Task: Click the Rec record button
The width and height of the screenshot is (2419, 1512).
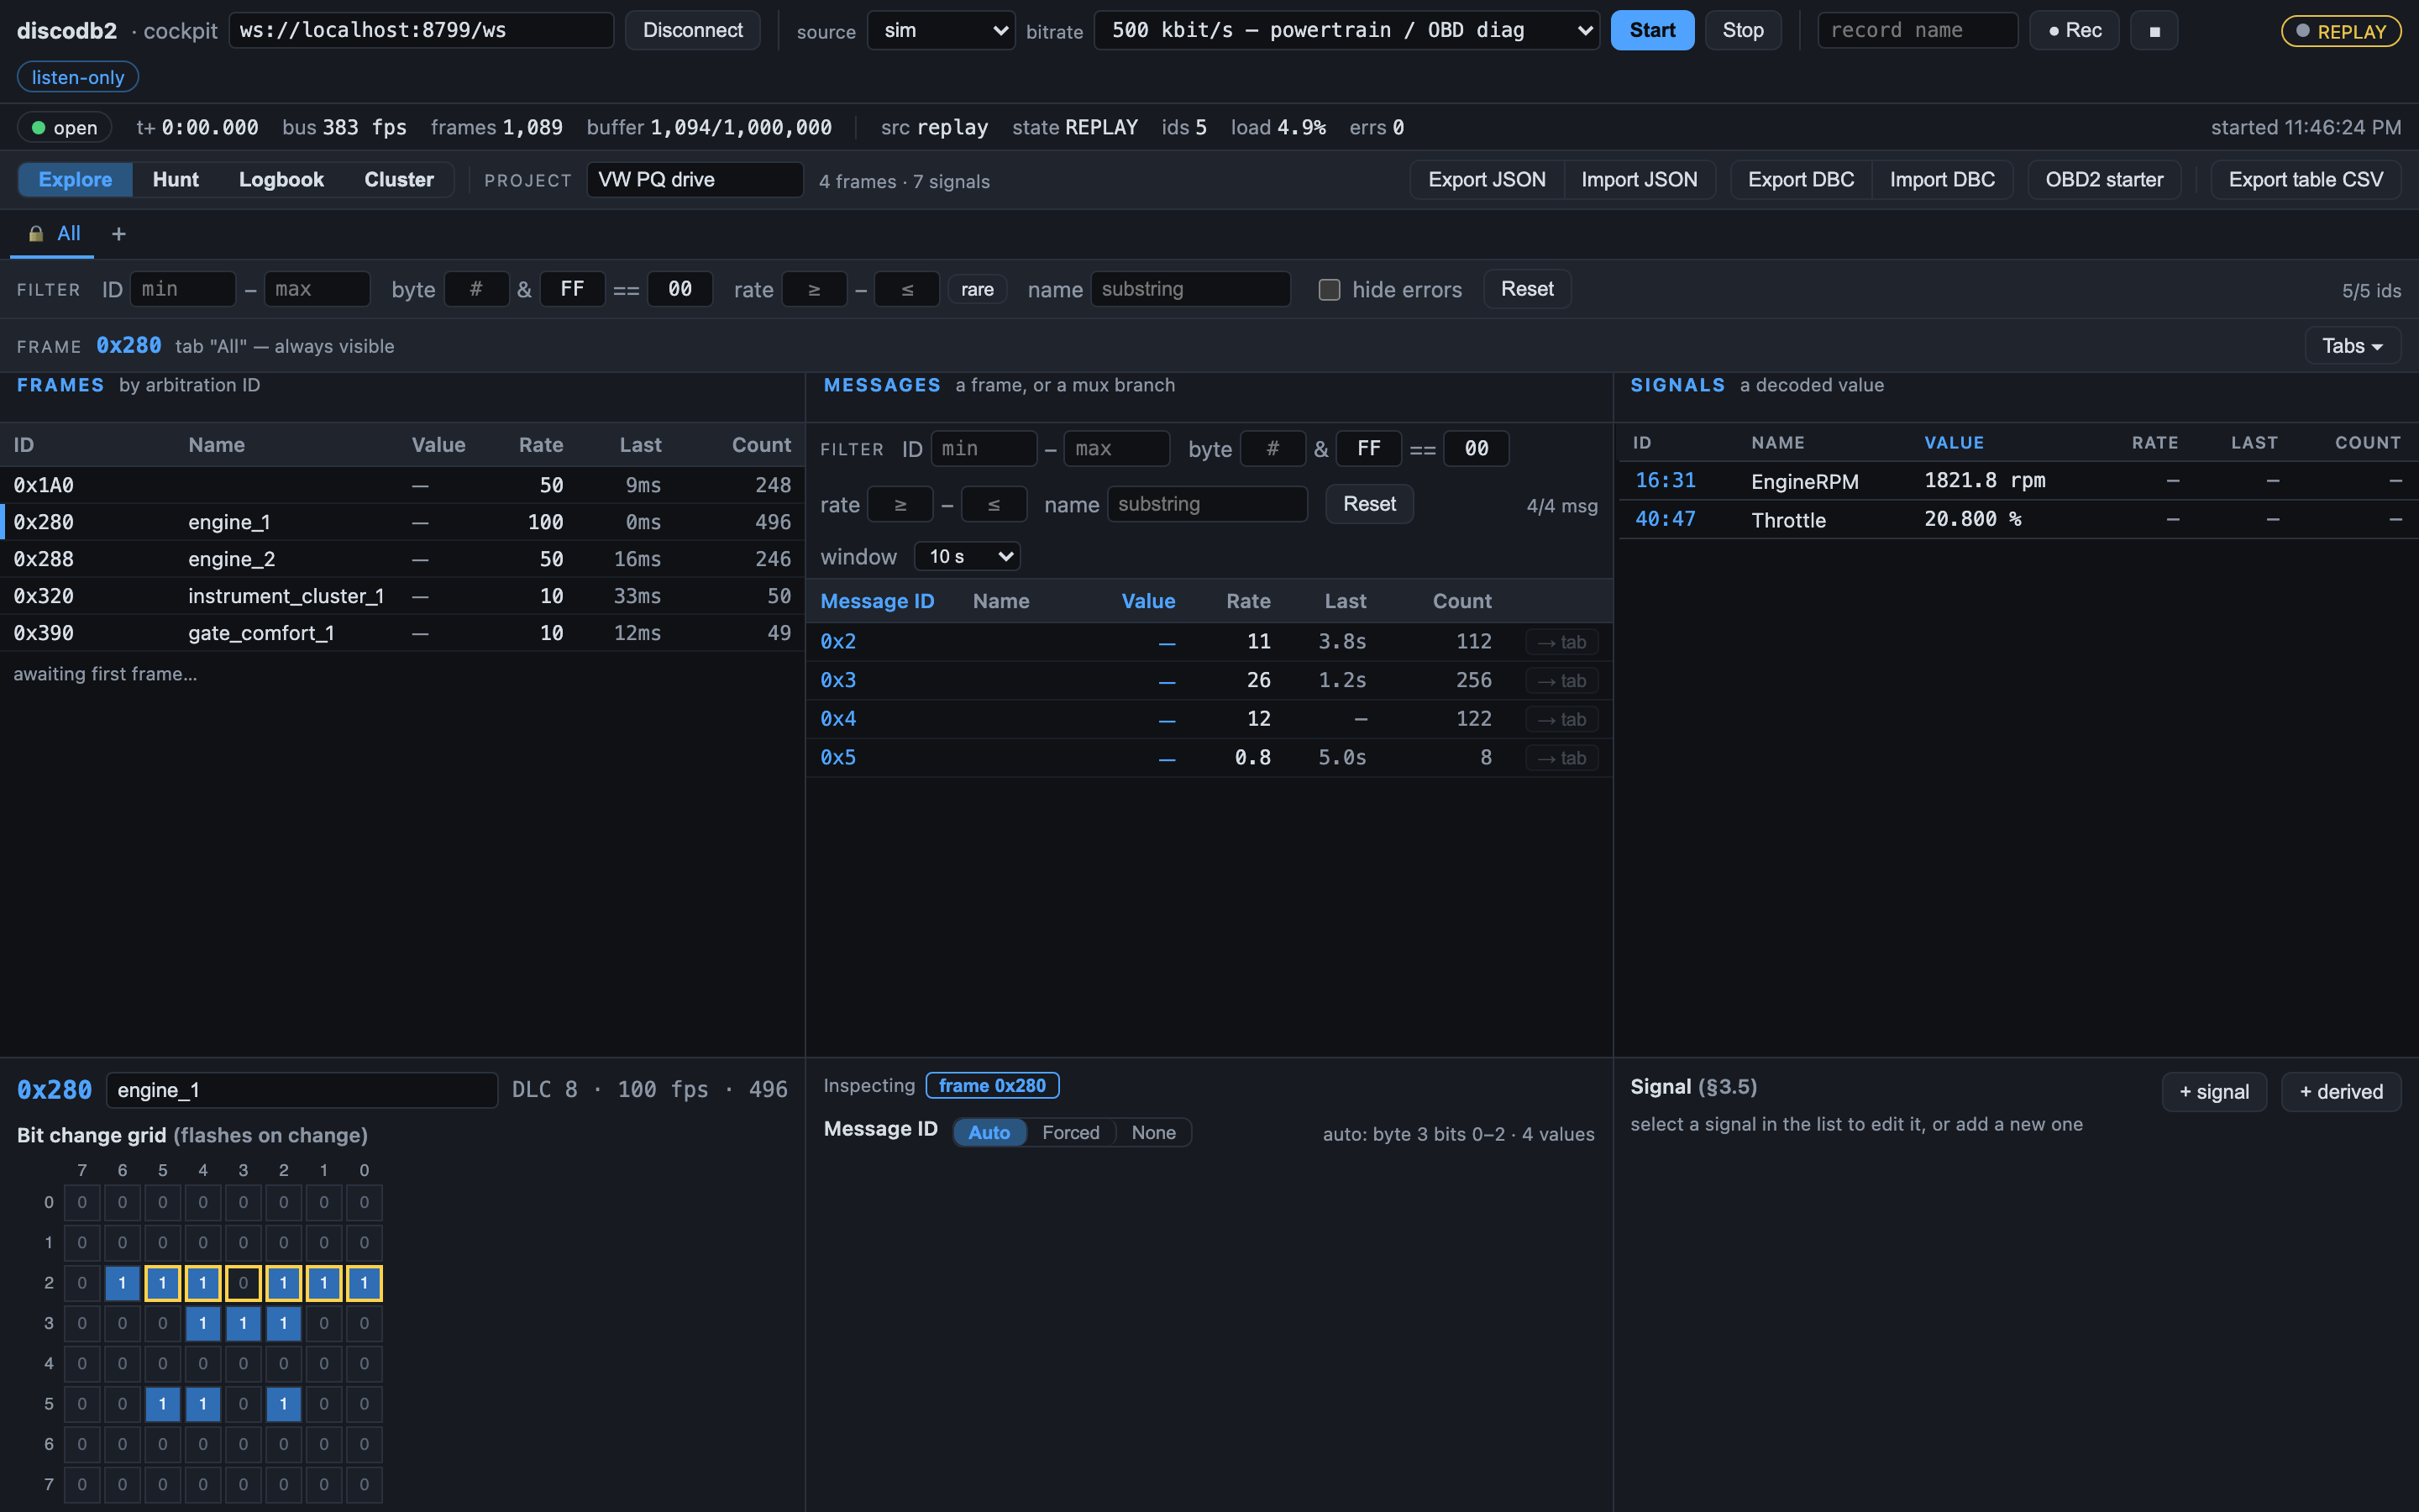Action: tap(2074, 31)
